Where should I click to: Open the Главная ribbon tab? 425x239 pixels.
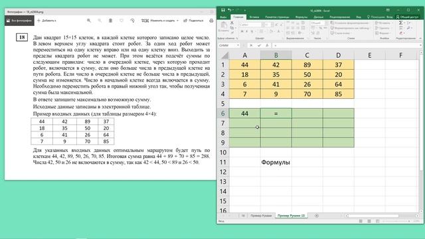(238, 17)
